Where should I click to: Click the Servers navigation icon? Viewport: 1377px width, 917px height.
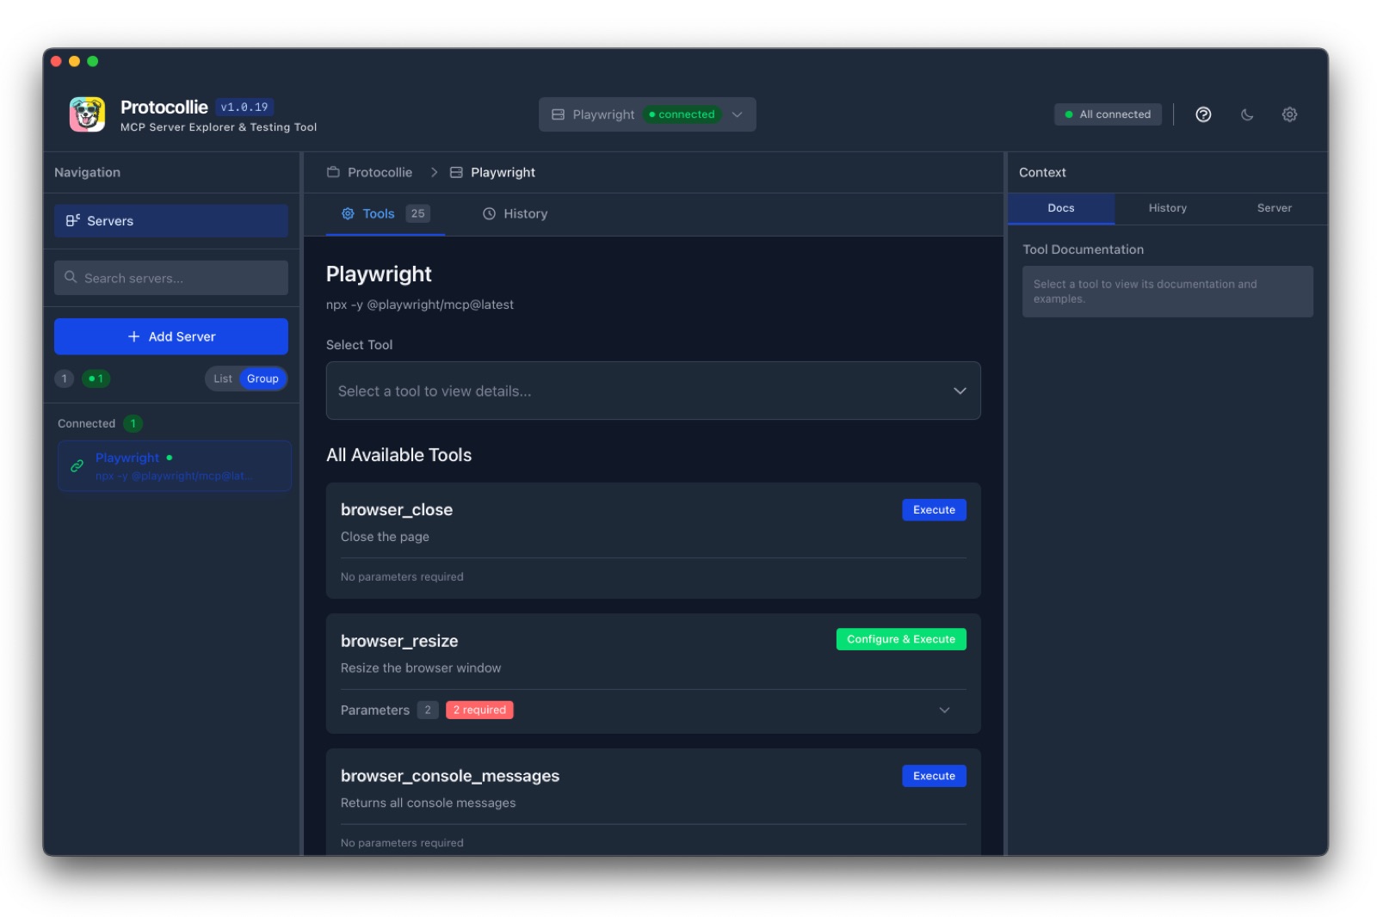(x=72, y=220)
